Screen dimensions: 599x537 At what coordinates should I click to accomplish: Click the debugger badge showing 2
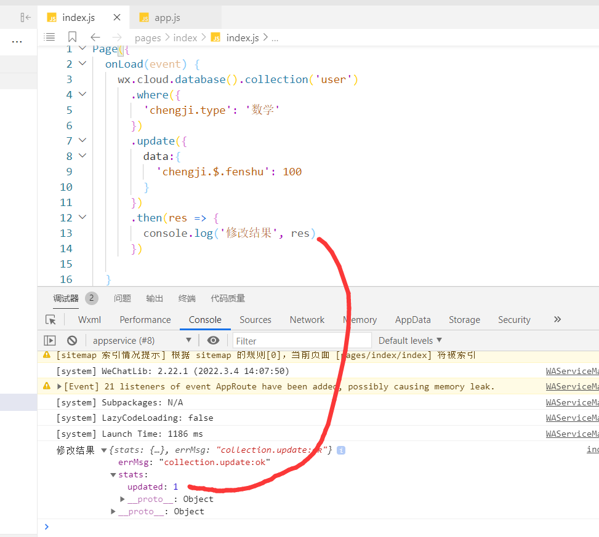click(92, 298)
